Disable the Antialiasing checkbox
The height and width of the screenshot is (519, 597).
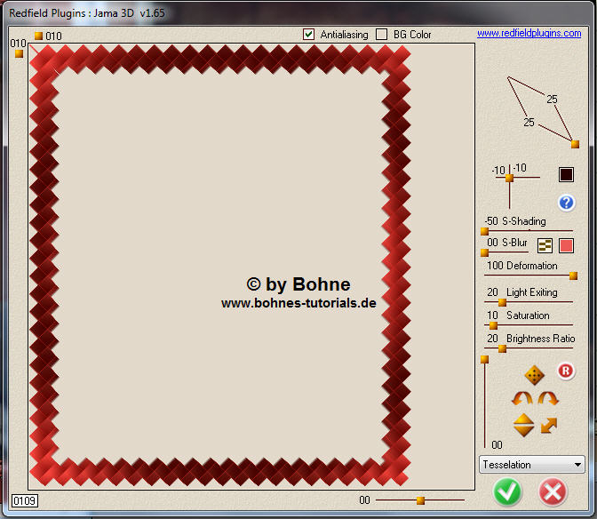click(x=309, y=35)
